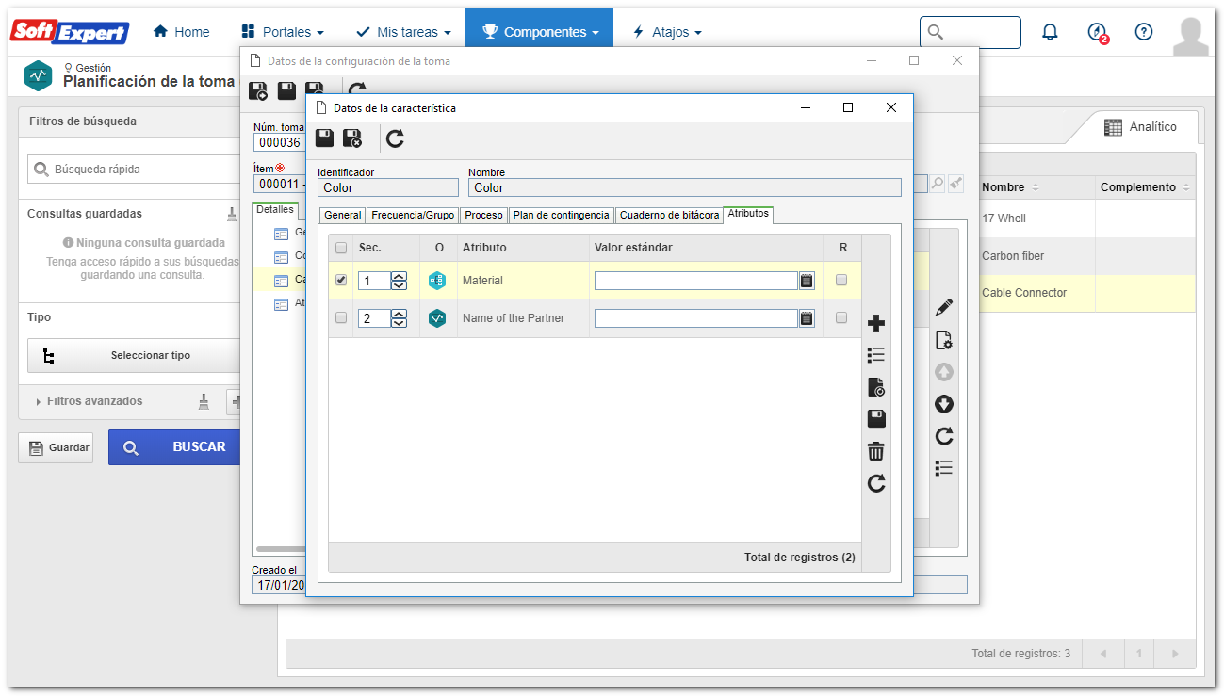Click Seleccionar tipo button
1224x696 pixels.
click(133, 356)
